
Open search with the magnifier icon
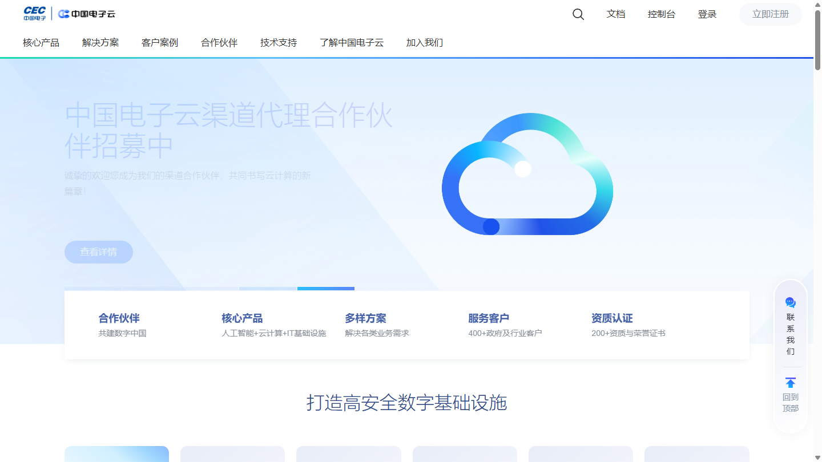point(578,14)
